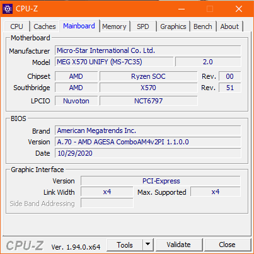Click the empty Side Band Addressing field

[107, 203]
